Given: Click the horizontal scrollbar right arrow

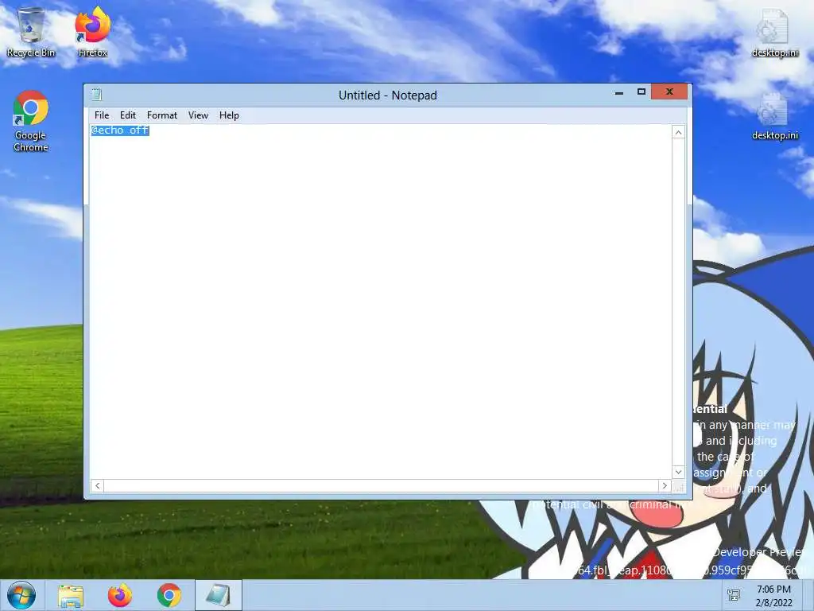Looking at the screenshot, I should point(665,486).
